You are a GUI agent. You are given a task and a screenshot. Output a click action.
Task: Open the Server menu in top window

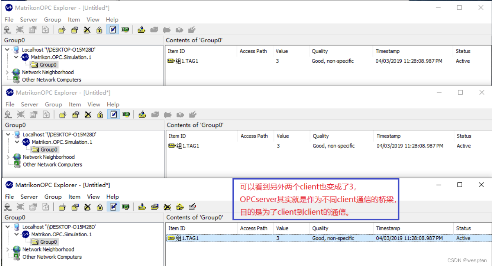[x=29, y=19]
